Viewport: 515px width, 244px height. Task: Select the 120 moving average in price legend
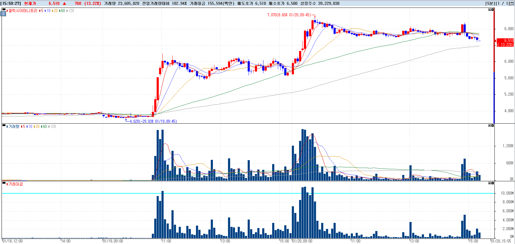tap(71, 11)
